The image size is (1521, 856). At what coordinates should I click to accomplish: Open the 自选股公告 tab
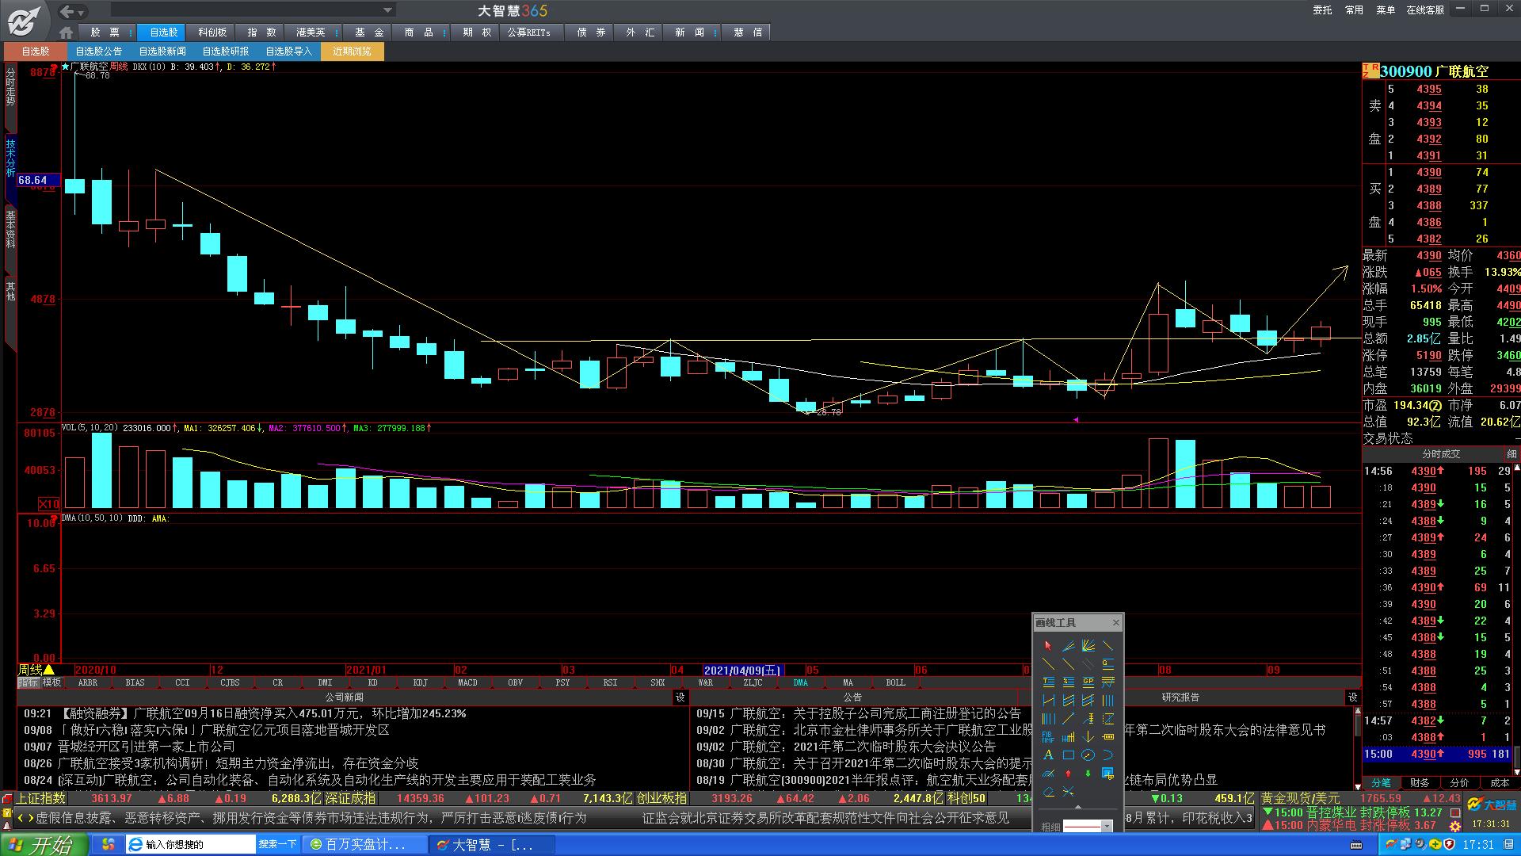99,52
